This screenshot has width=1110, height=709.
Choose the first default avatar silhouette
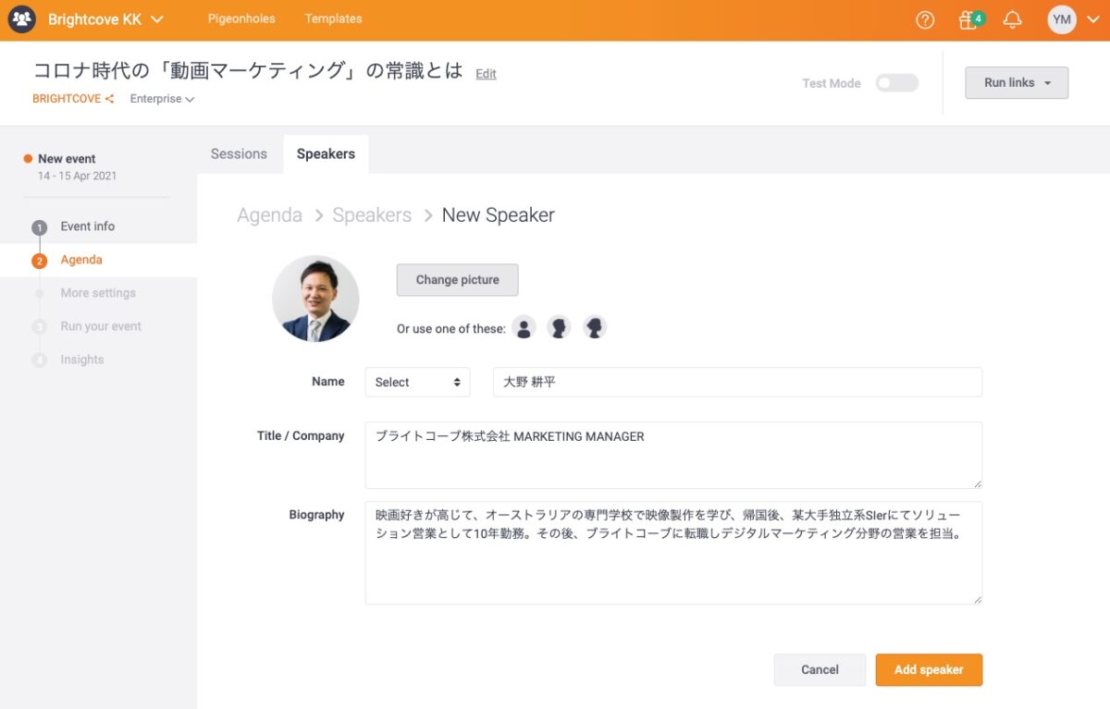524,328
